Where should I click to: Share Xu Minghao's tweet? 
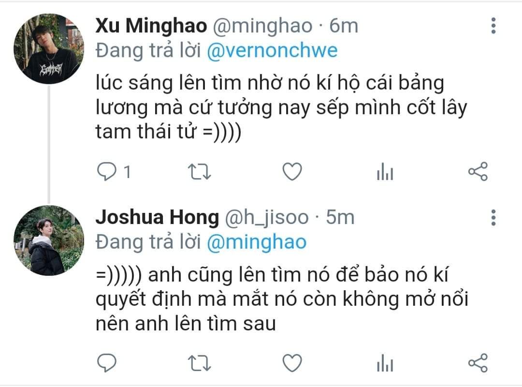click(478, 172)
